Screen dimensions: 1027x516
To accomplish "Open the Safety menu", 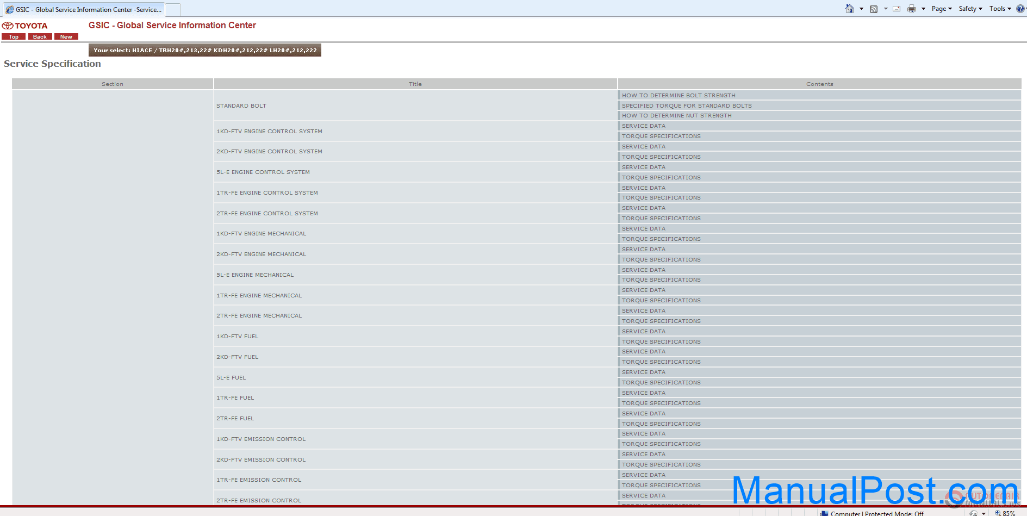I will [970, 9].
